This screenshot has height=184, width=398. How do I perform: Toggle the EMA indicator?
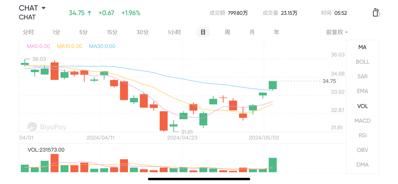click(363, 91)
